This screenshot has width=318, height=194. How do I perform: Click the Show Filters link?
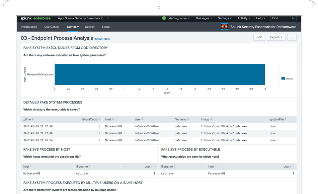102,39
